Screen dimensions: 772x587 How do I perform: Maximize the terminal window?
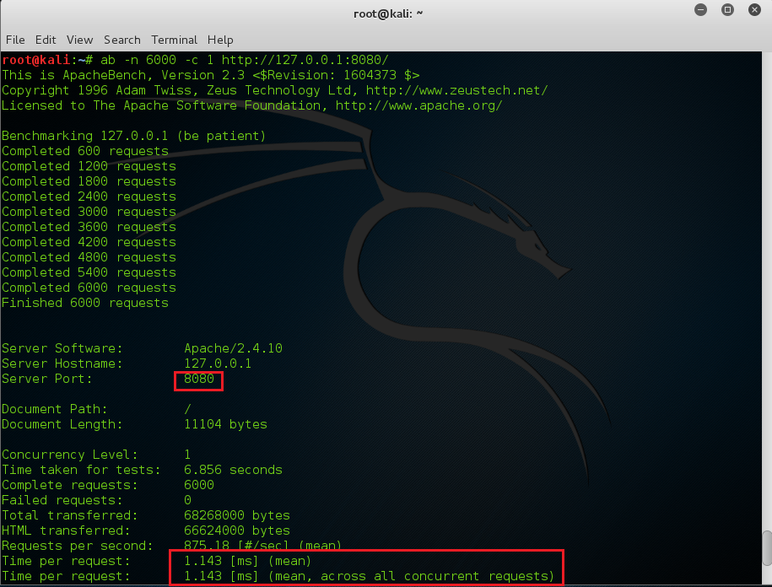pos(727,10)
